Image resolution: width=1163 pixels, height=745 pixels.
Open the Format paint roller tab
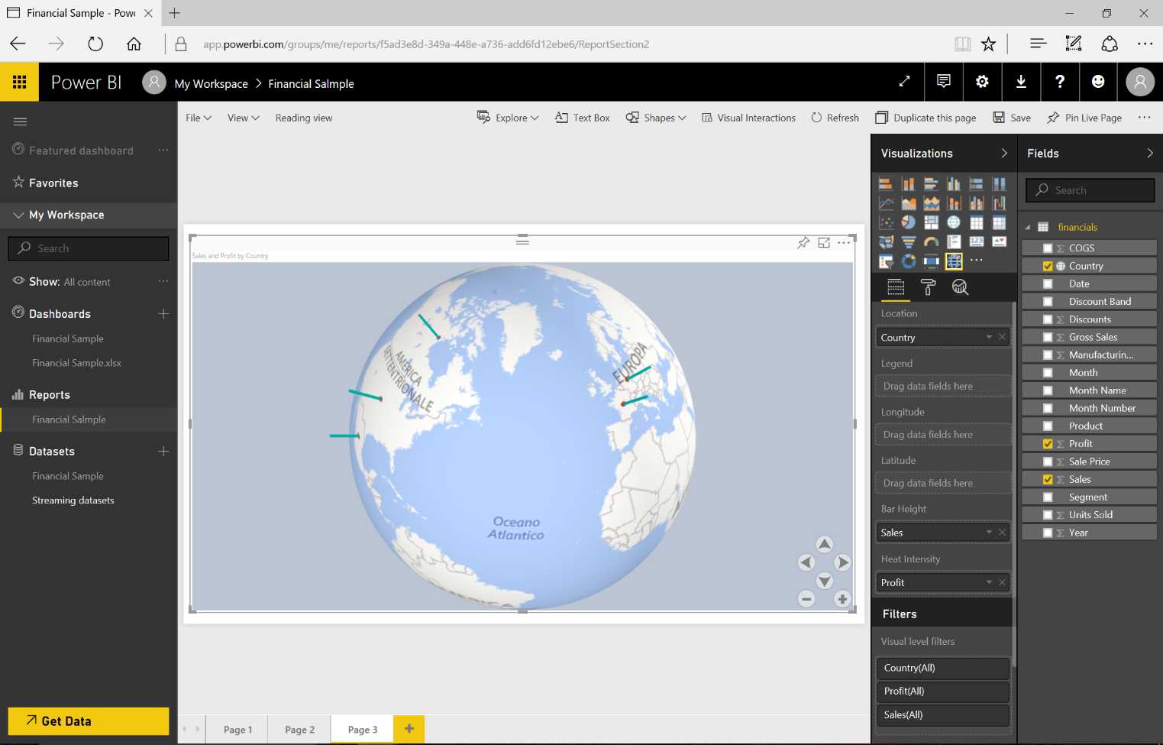(x=928, y=287)
